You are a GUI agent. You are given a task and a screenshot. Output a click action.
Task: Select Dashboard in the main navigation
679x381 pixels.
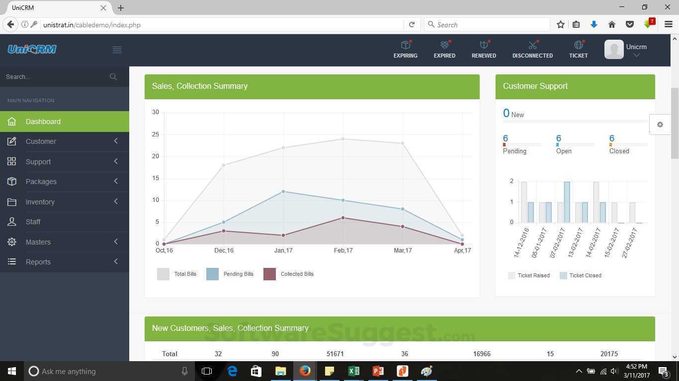pyautogui.click(x=43, y=122)
